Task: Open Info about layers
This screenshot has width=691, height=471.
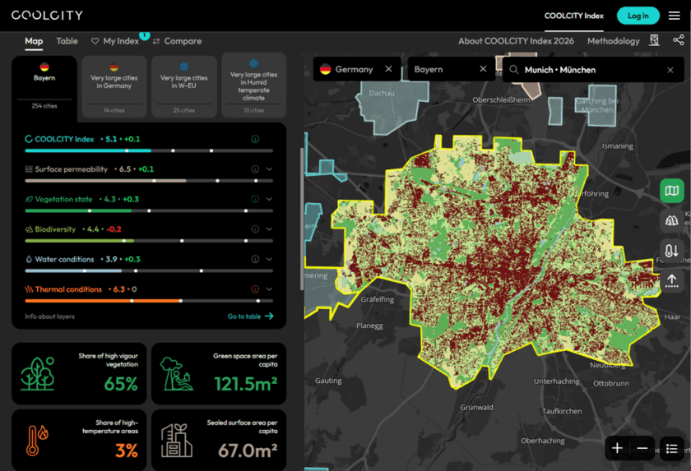Action: [x=50, y=316]
